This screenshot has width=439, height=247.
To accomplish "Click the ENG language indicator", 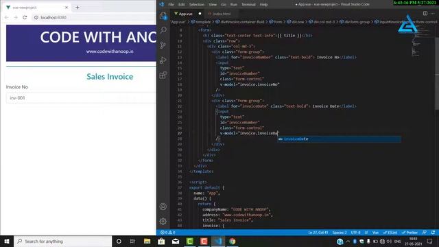I will point(398,242).
